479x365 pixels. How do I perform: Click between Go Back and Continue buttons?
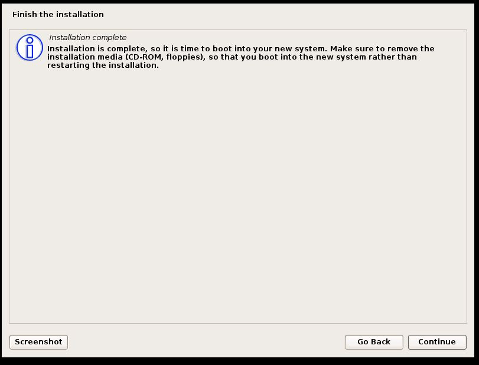point(408,342)
